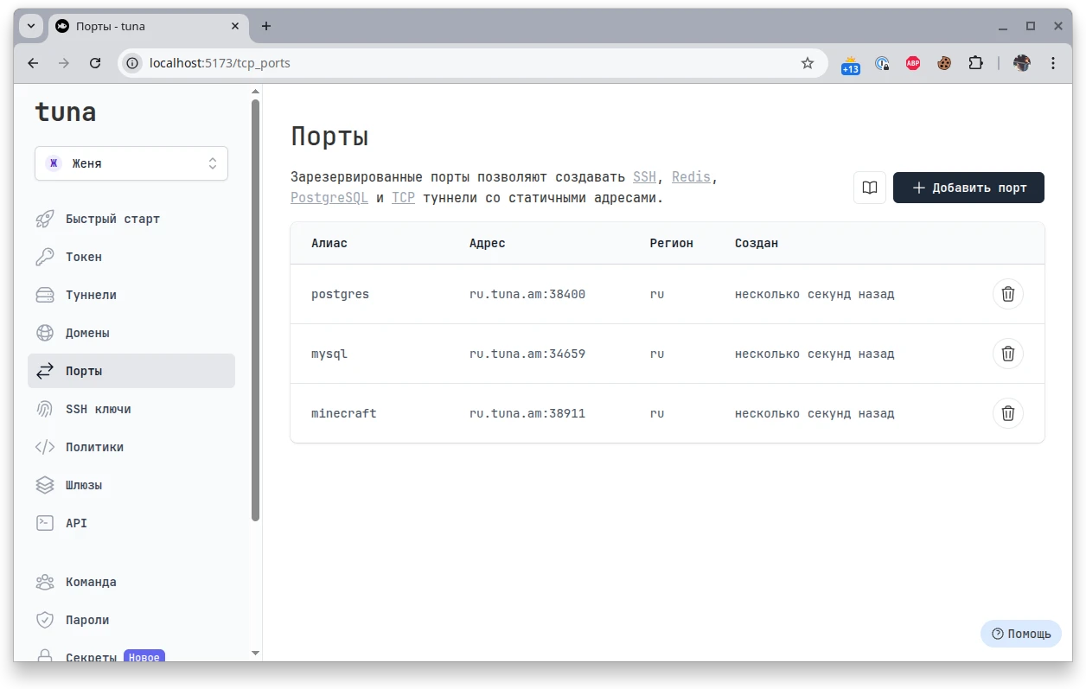Select the Команда sidebar item
The height and width of the screenshot is (689, 1086).
pyautogui.click(x=91, y=582)
